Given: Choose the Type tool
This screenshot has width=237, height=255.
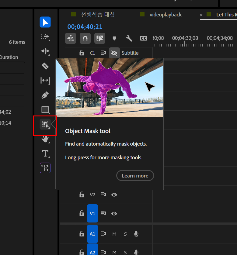Looking at the screenshot, I should [x=45, y=153].
